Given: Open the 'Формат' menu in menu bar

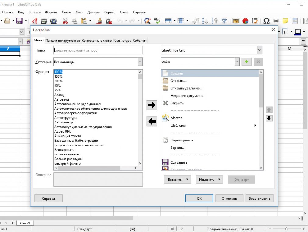Looking at the screenshot, I should pyautogui.click(x=51, y=12).
